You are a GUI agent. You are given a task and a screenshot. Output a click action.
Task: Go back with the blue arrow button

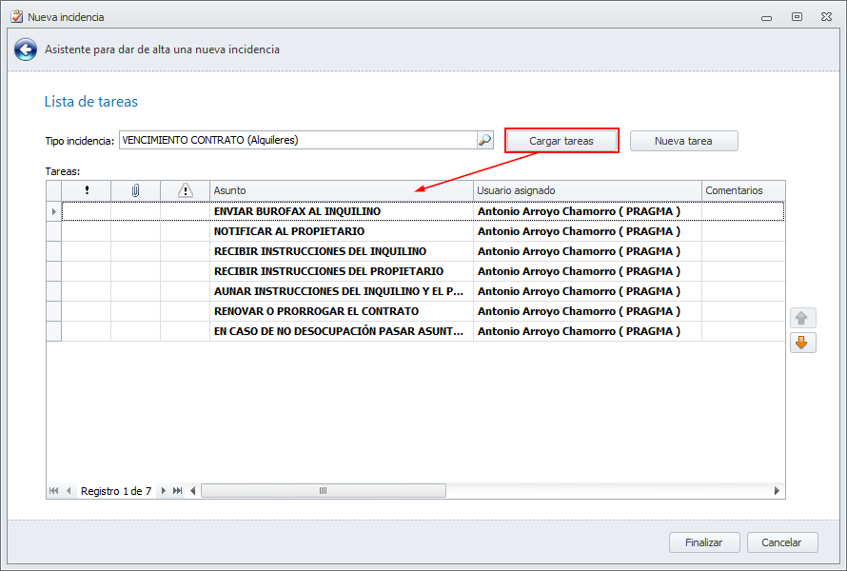[26, 49]
